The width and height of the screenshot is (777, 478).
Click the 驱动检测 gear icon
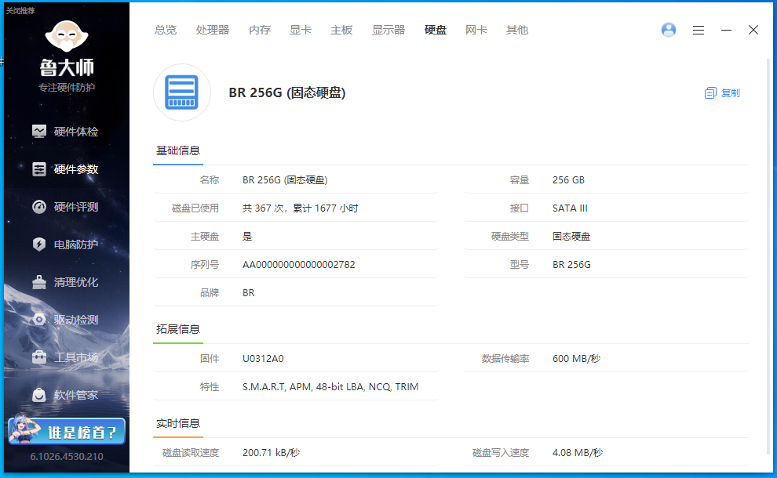point(39,320)
